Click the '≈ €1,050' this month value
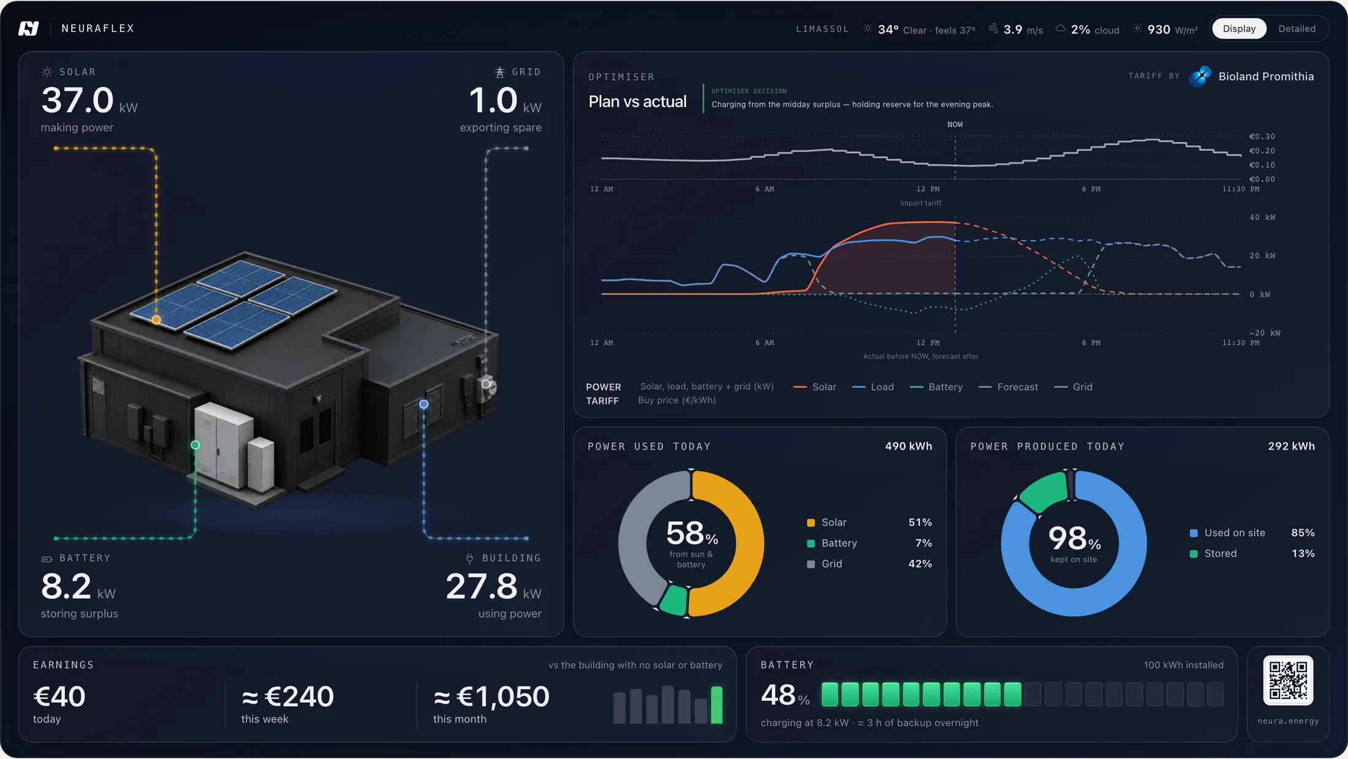This screenshot has height=759, width=1348. click(491, 697)
